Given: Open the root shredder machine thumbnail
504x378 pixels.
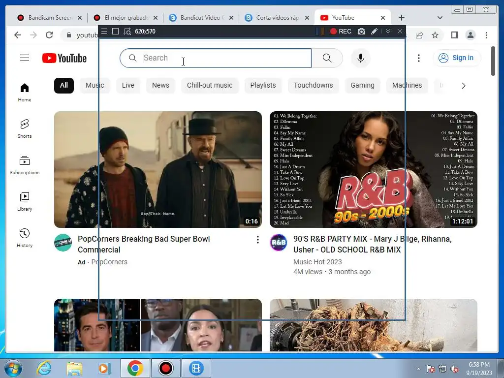Looking at the screenshot, I should pos(374,325).
